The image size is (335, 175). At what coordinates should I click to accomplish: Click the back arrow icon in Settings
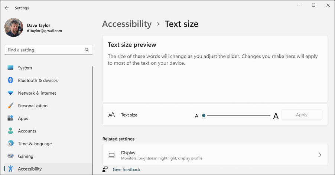click(x=7, y=8)
